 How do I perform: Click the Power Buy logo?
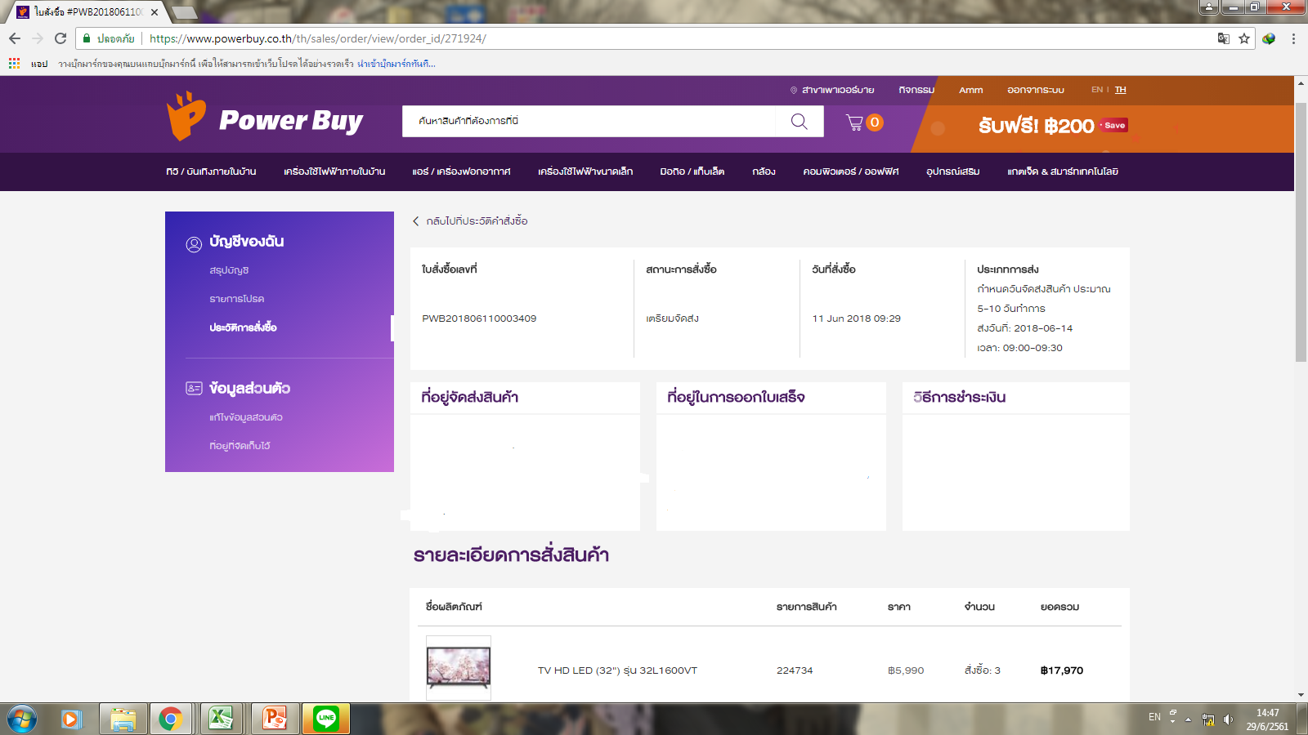[265, 117]
